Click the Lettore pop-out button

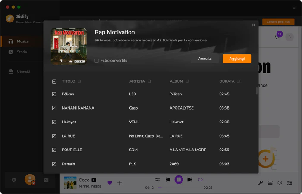(x=278, y=22)
